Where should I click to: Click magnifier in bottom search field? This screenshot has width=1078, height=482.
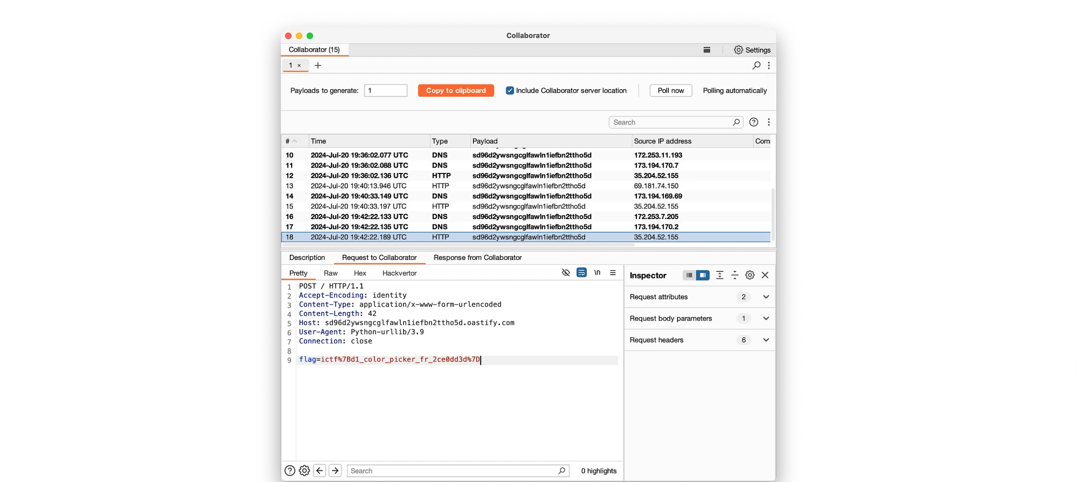[x=561, y=471]
